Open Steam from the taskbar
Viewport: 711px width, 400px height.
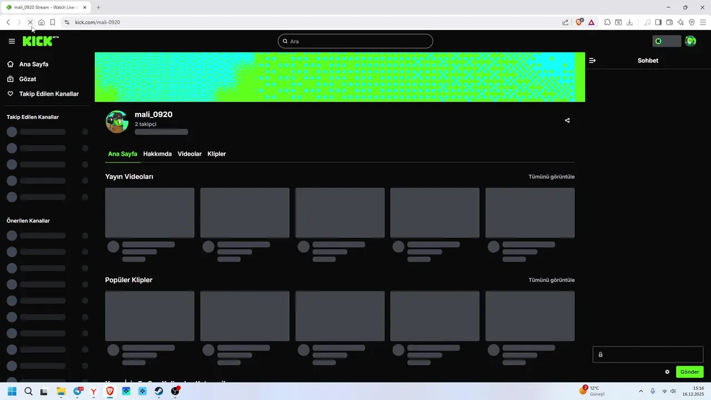pyautogui.click(x=159, y=391)
